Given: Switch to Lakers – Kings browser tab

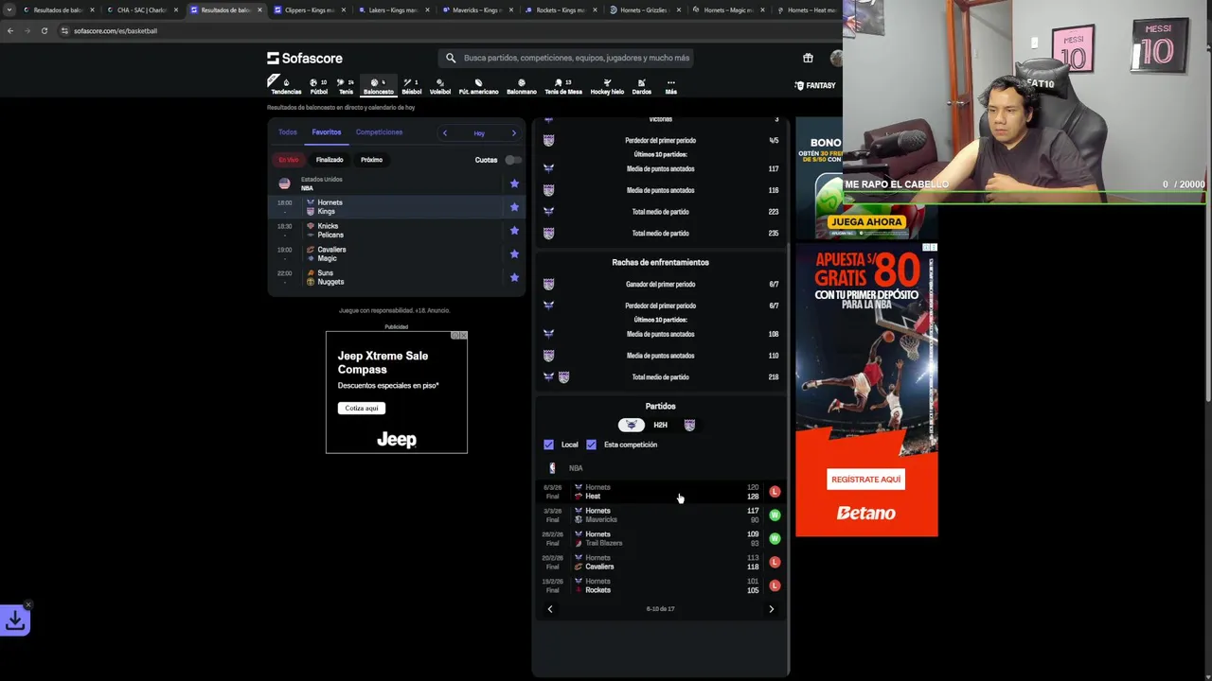Looking at the screenshot, I should tap(392, 9).
